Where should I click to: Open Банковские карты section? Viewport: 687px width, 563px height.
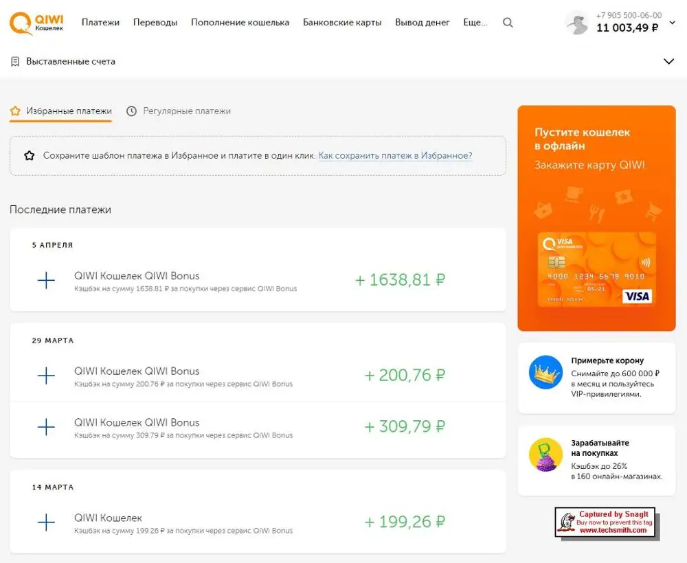342,23
